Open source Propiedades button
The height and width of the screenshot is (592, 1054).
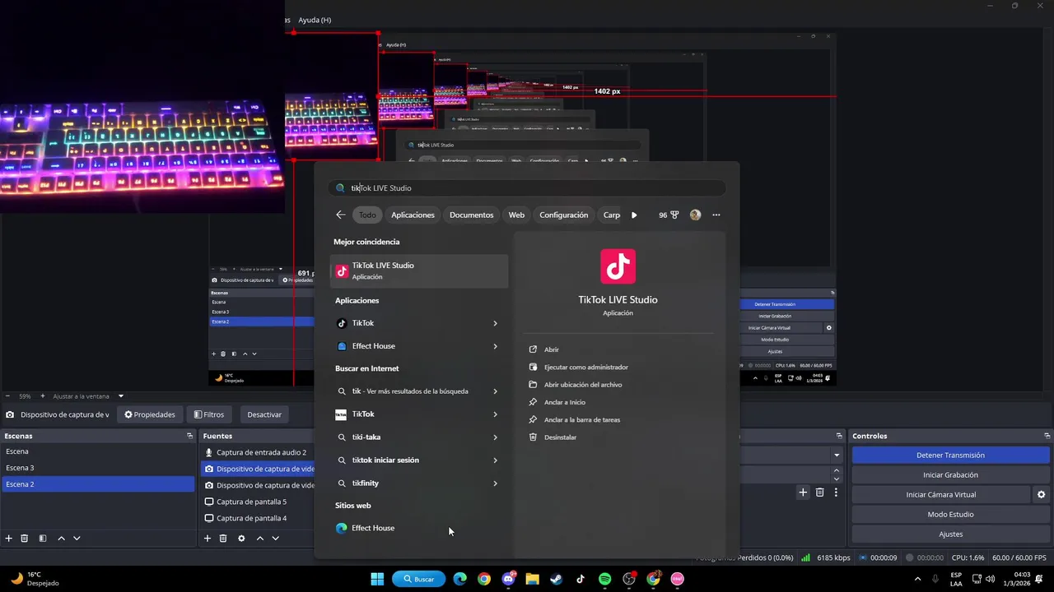tap(150, 414)
